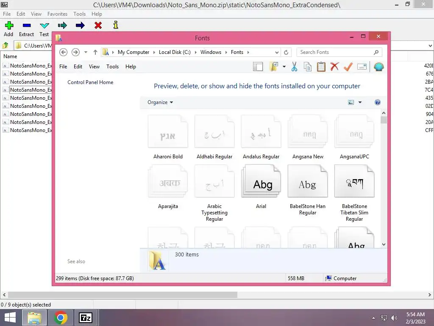Click the blue shell globe icon
The image size is (434, 326).
pyautogui.click(x=378, y=67)
